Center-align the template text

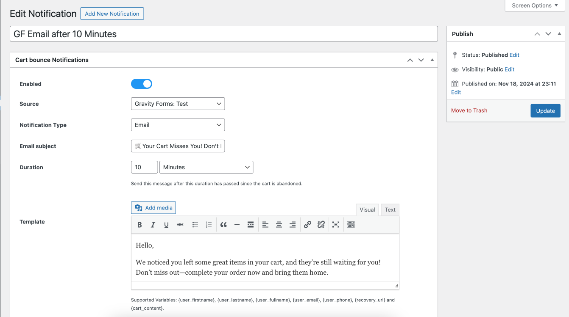click(x=279, y=225)
